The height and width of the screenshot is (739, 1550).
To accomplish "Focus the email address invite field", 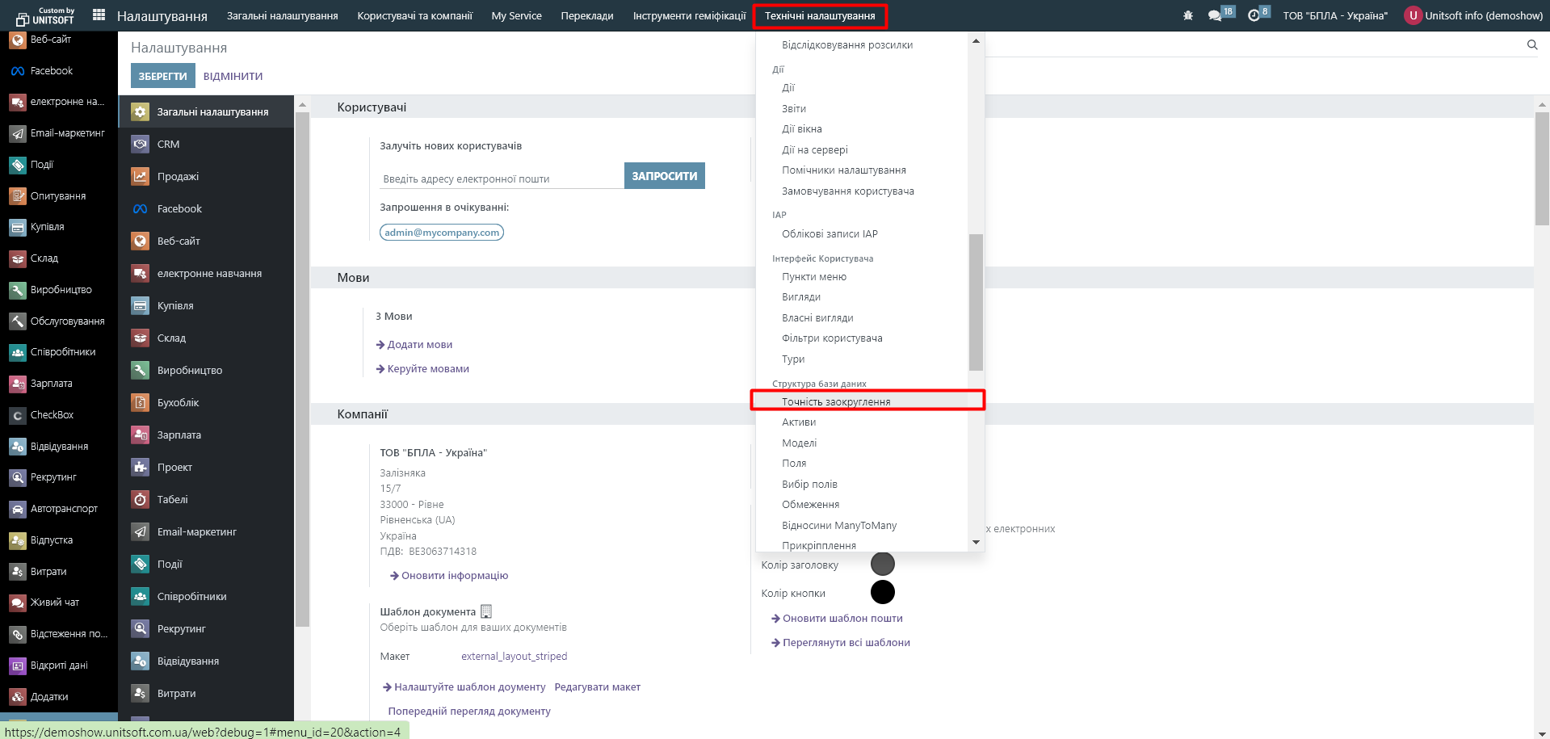I will pos(502,178).
